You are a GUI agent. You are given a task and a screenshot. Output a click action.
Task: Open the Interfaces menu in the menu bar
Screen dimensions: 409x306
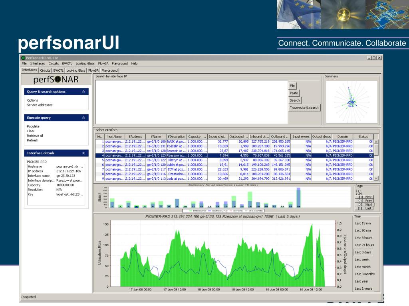38,63
